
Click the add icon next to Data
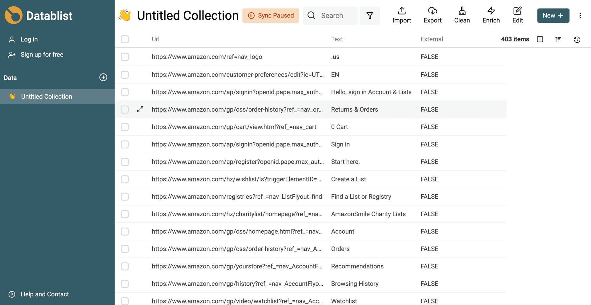[x=103, y=77]
